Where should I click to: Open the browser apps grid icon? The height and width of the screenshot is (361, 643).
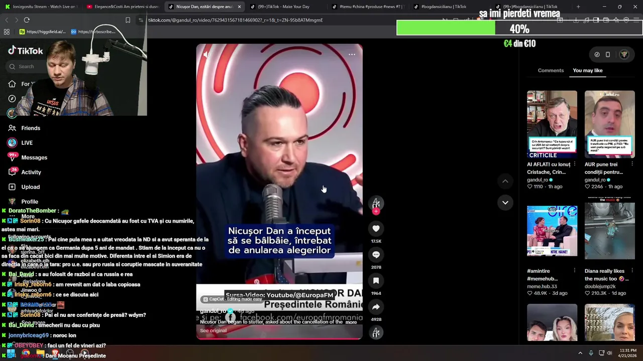(x=7, y=32)
